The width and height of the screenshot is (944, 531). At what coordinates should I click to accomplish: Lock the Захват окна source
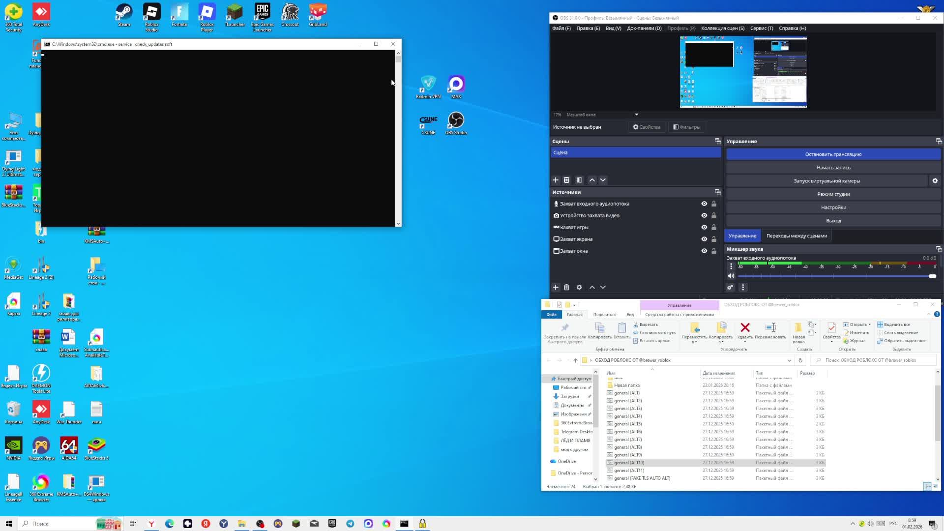(714, 251)
